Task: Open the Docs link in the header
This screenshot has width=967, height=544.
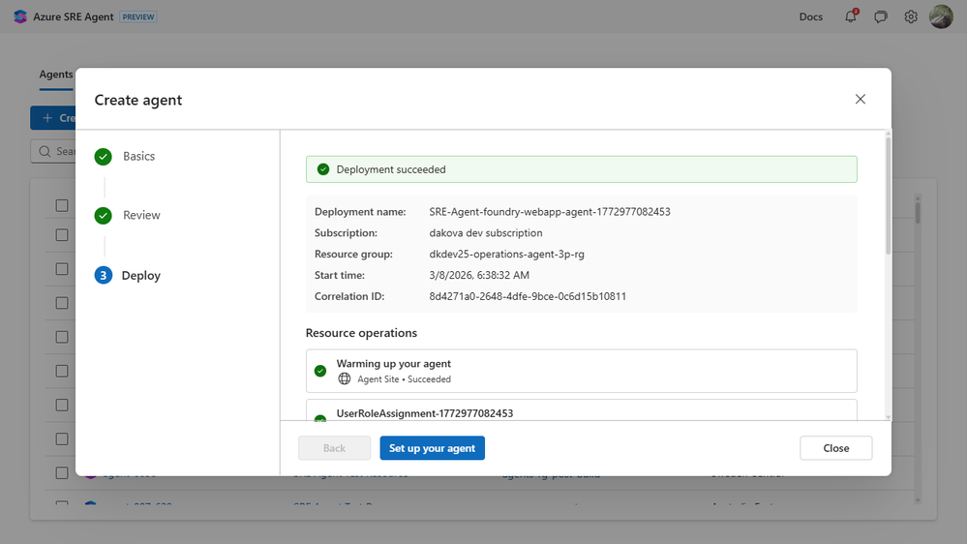Action: [810, 16]
